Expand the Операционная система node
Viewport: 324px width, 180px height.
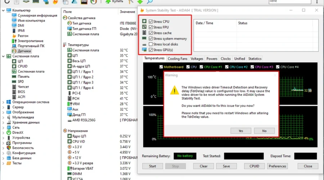pyautogui.click(x=3, y=102)
